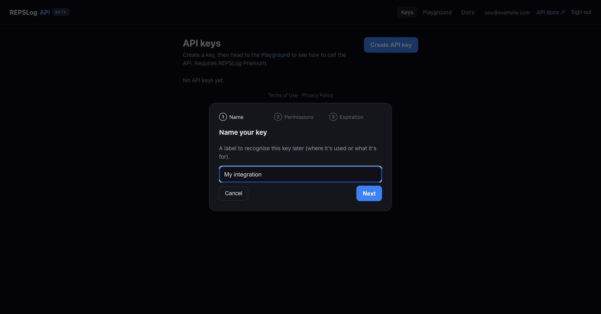Cancel the key creation dialog
The width and height of the screenshot is (601, 314).
[x=233, y=193]
